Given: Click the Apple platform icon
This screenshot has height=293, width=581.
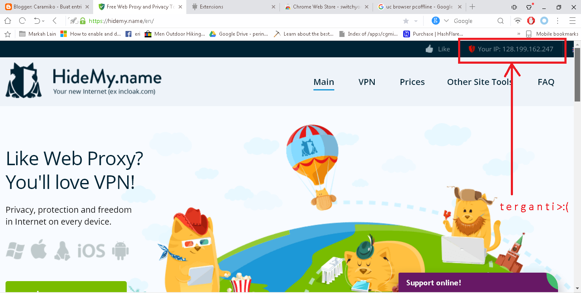Looking at the screenshot, I should pyautogui.click(x=38, y=250).
